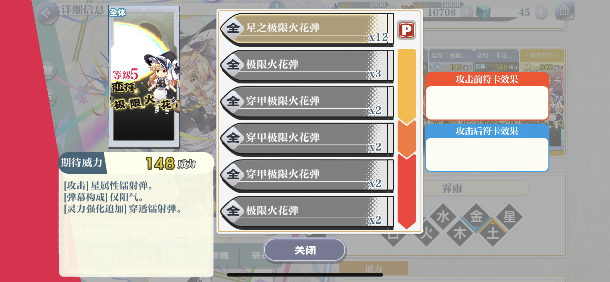
Task: Choose the last 极限火花弹 x2 bullet row
Action: coord(307,212)
